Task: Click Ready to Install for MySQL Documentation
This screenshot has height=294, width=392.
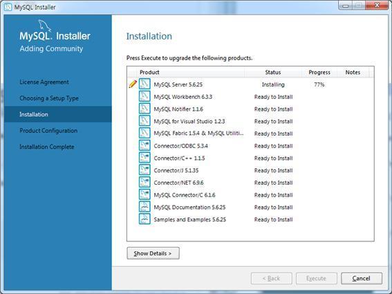Action: click(274, 207)
